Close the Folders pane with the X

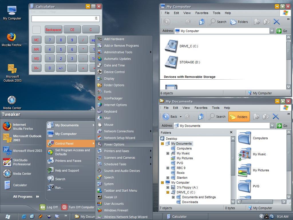231,132
